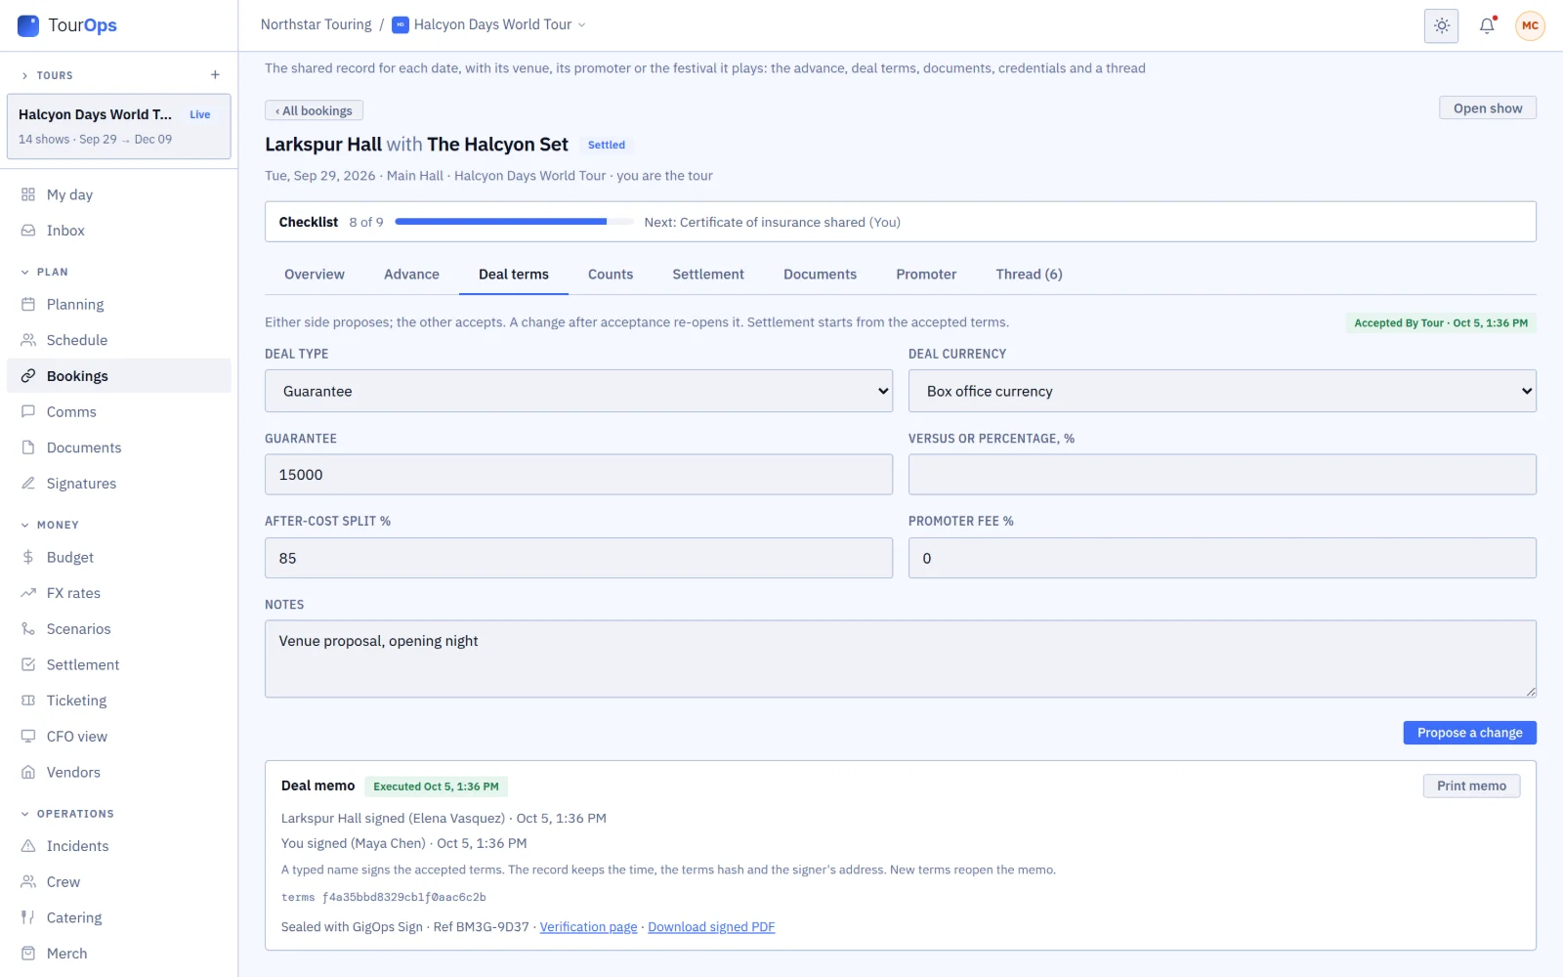Click the Catering utensils icon

pos(28,917)
